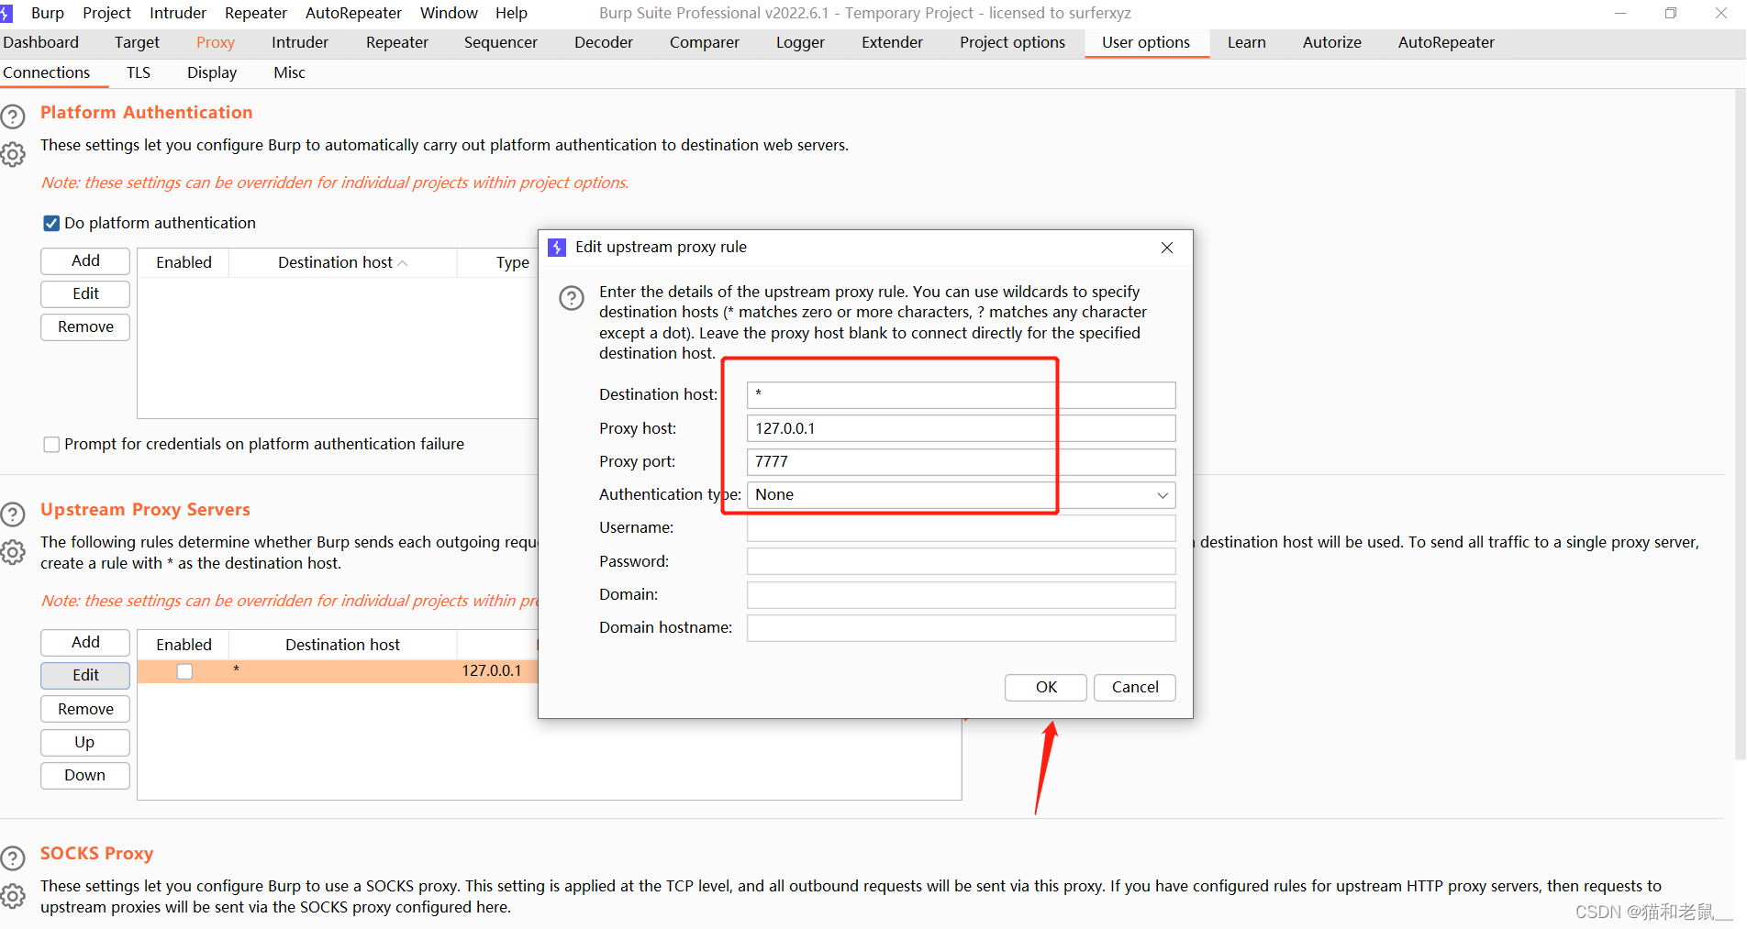The height and width of the screenshot is (929, 1747).
Task: Open the Authentication type dropdown
Action: [961, 495]
